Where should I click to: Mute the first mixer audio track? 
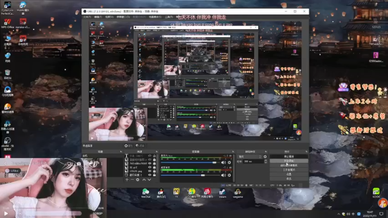(223, 162)
